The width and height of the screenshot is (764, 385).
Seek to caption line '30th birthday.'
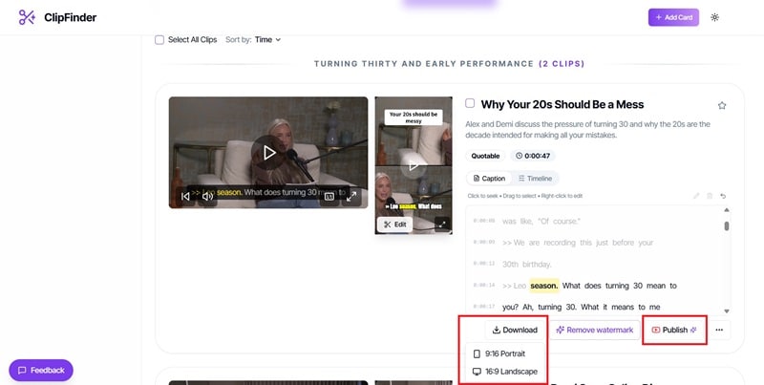pyautogui.click(x=527, y=264)
